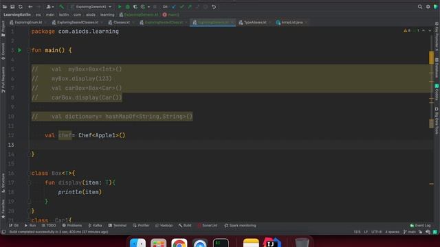Open the user account dropdown in toolbar

point(50,7)
